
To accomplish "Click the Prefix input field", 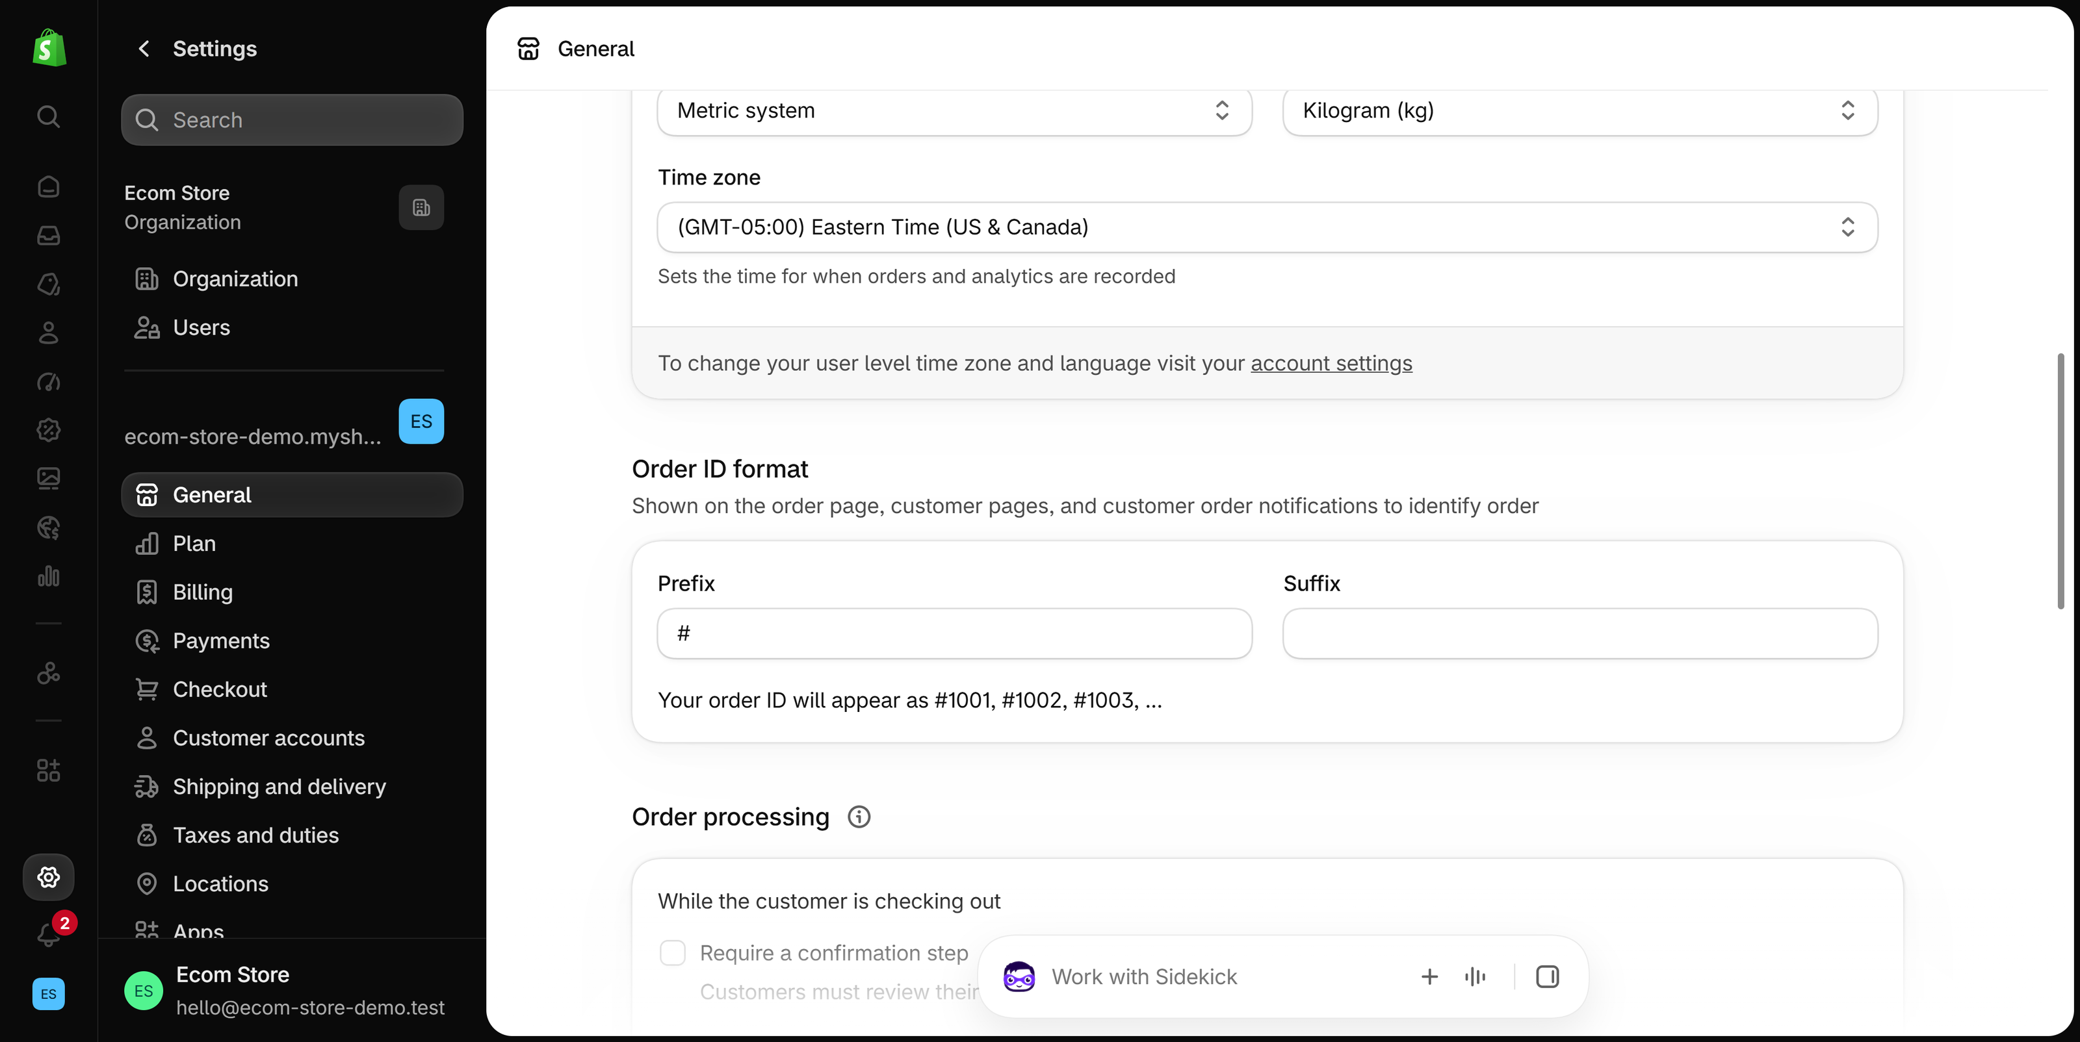I will pyautogui.click(x=954, y=633).
